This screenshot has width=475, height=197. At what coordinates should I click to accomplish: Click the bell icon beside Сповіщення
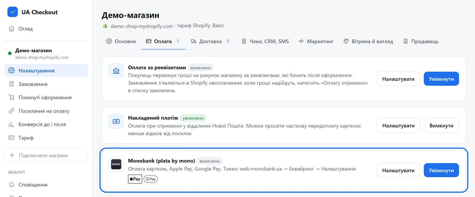click(x=12, y=185)
